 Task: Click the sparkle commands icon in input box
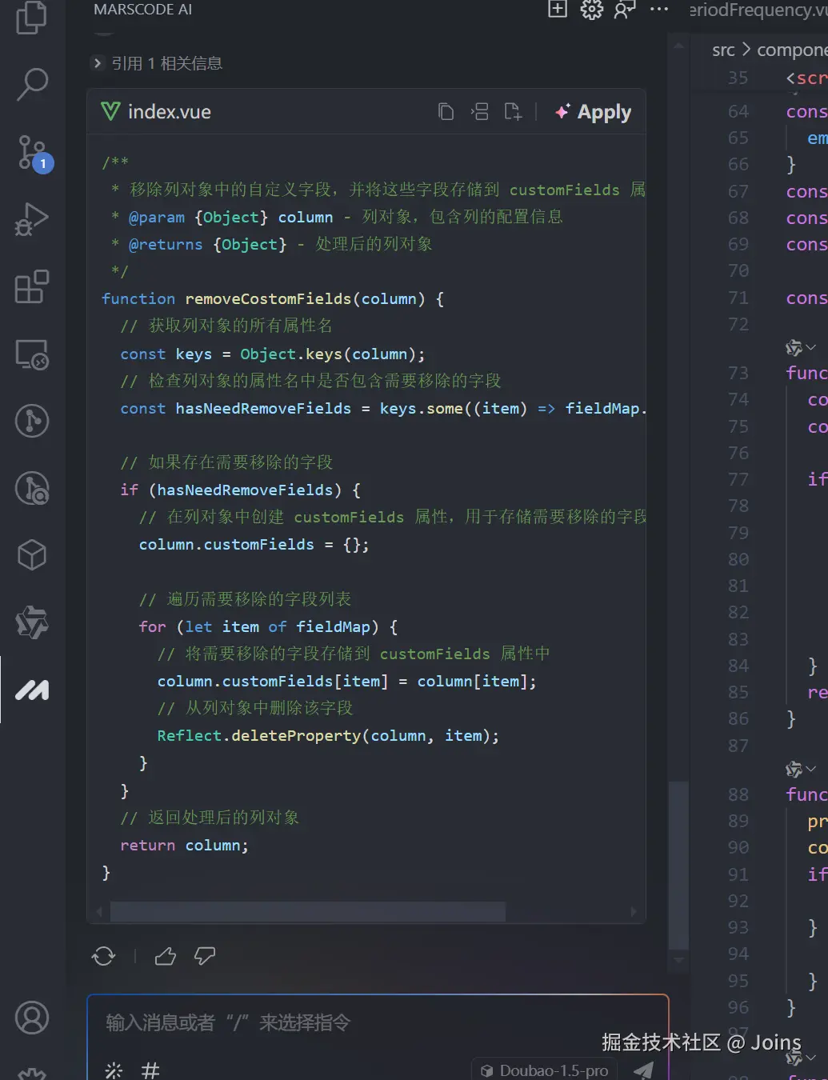tap(114, 1070)
